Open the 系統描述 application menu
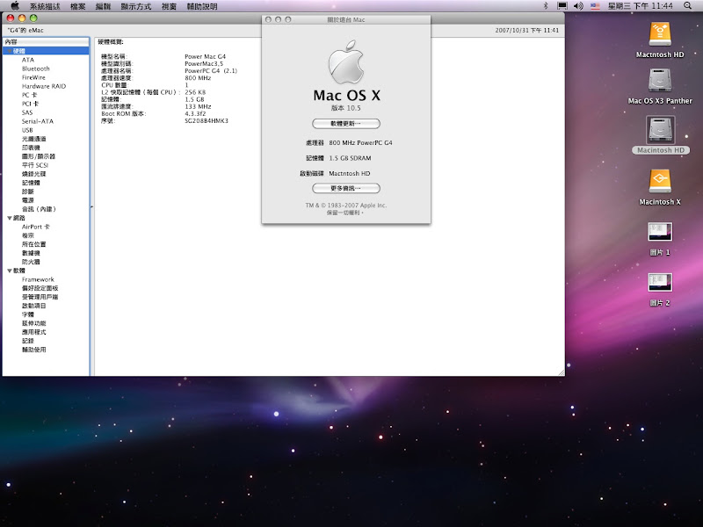Screen dimensions: 703x527 tap(45, 6)
